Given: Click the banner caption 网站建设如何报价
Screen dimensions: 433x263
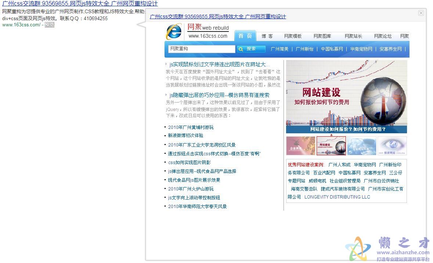Looking at the screenshot, I should (x=348, y=129).
